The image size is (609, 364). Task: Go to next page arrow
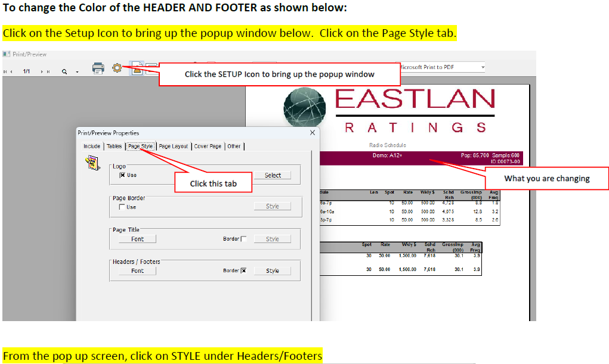point(42,72)
